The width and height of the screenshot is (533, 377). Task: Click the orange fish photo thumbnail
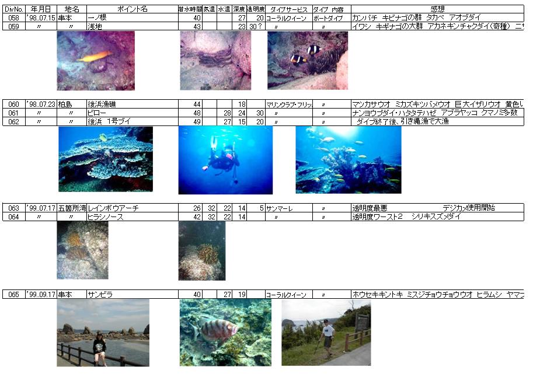[x=96, y=60]
